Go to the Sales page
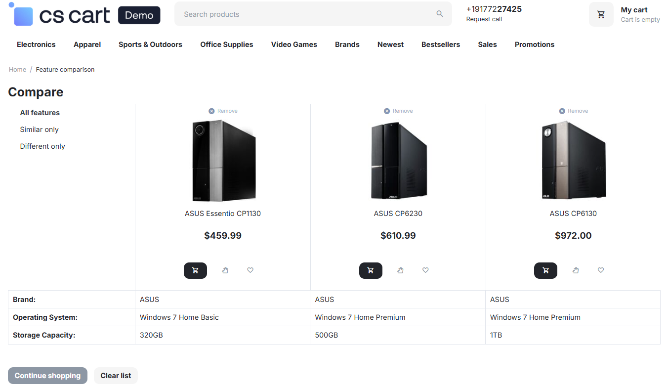Image resolution: width=668 pixels, height=387 pixels. click(x=487, y=44)
